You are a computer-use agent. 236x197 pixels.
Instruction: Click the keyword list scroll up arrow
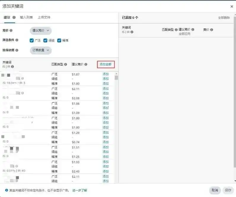tap(116, 74)
